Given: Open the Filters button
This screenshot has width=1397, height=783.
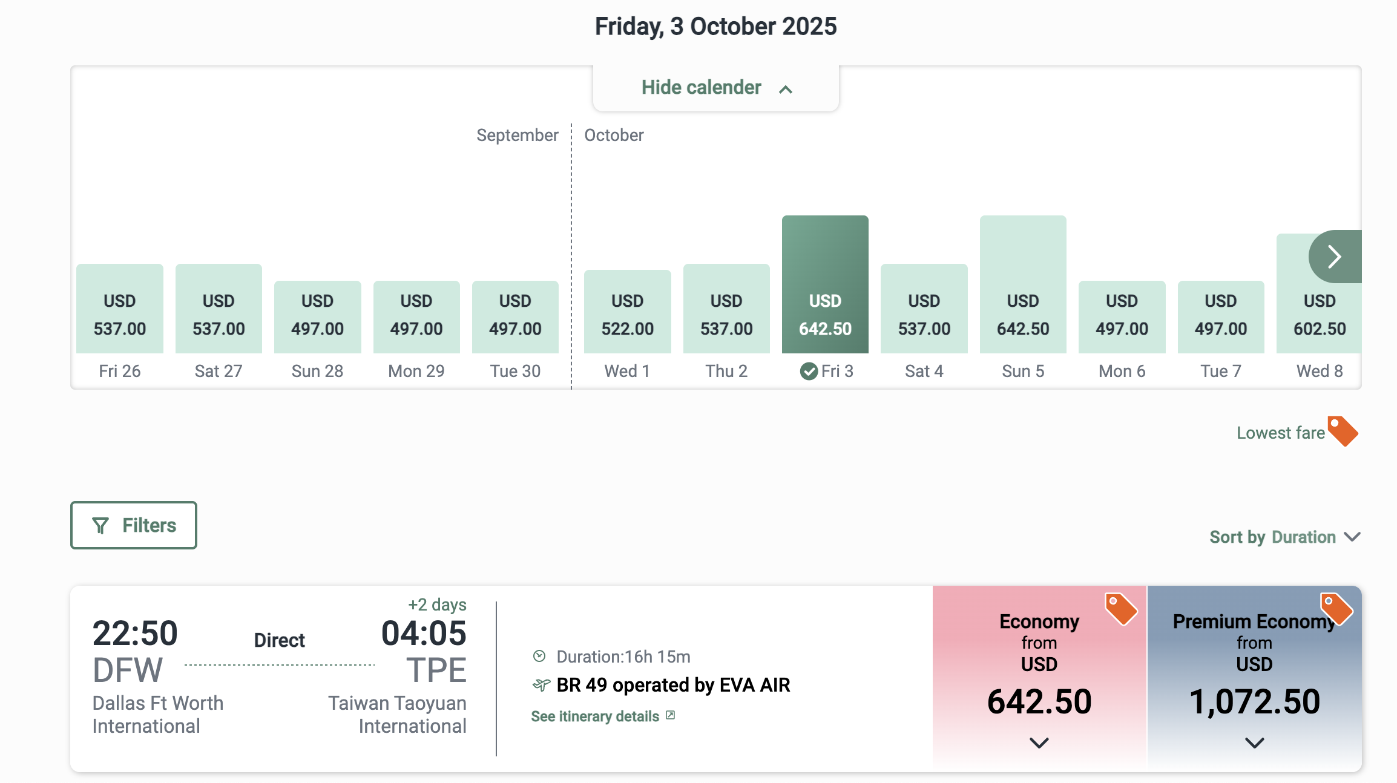Looking at the screenshot, I should 134,525.
